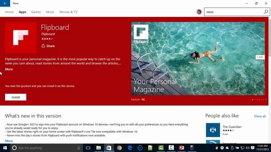
Task: Click the search magnifier icon
Action: point(266,12)
